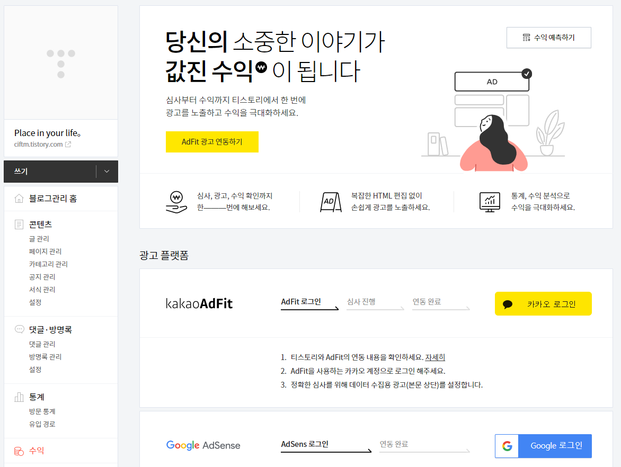Viewport: 621px width, 467px height.
Task: Expand the dropdown arrow beside 쓰기
Action: (107, 172)
